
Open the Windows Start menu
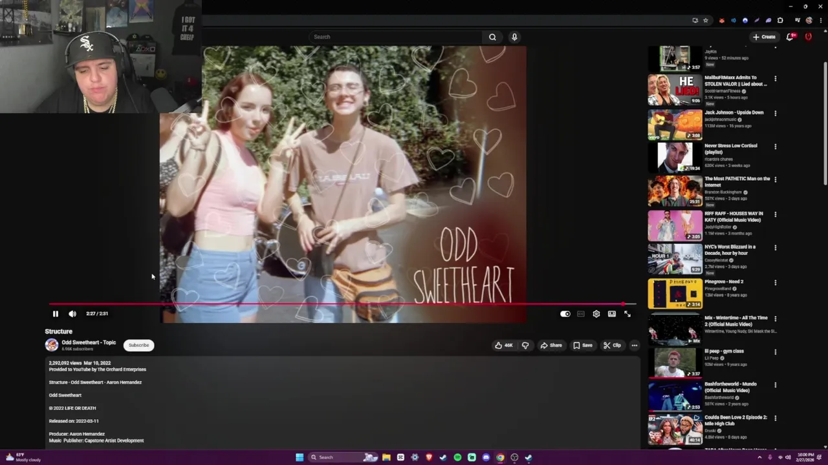coord(300,457)
